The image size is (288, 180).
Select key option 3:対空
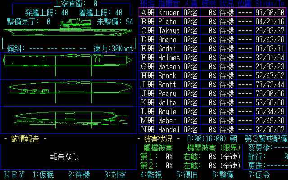115,175
